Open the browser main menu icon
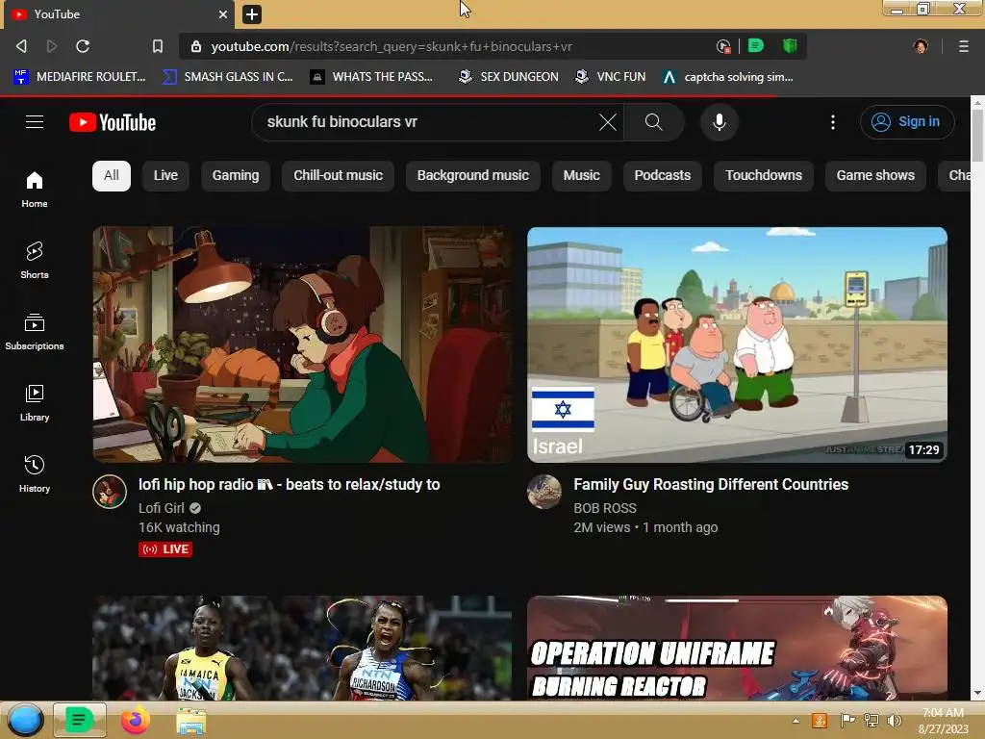The width and height of the screenshot is (985, 739). 964,46
